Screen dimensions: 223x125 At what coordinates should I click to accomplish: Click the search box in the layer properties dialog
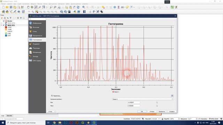37,19
